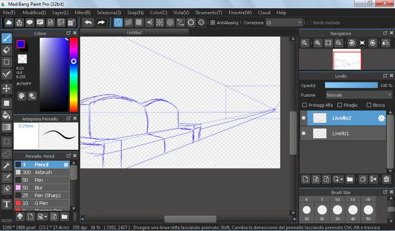The width and height of the screenshot is (395, 231).
Task: Open the Layer(L) menu
Action: pyautogui.click(x=61, y=13)
